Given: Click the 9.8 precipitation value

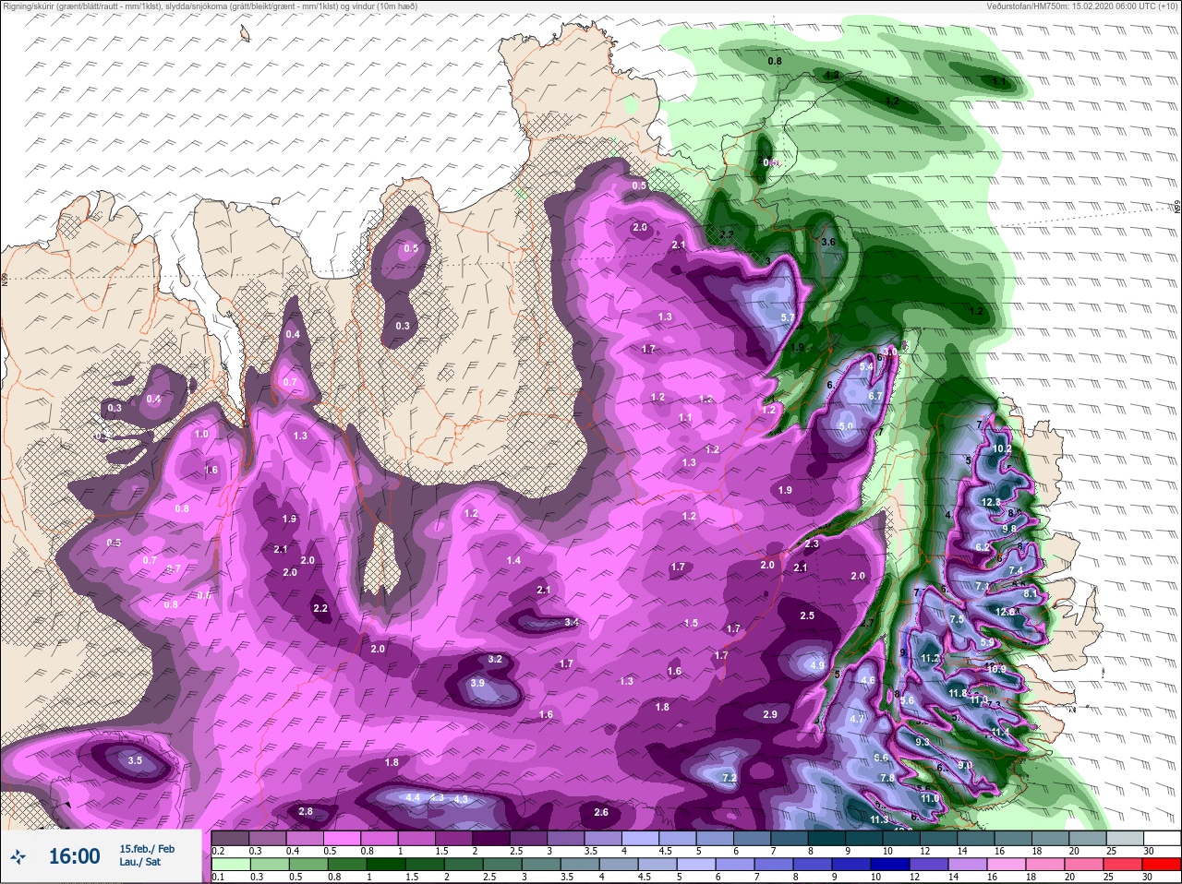Looking at the screenshot, I should [1009, 529].
